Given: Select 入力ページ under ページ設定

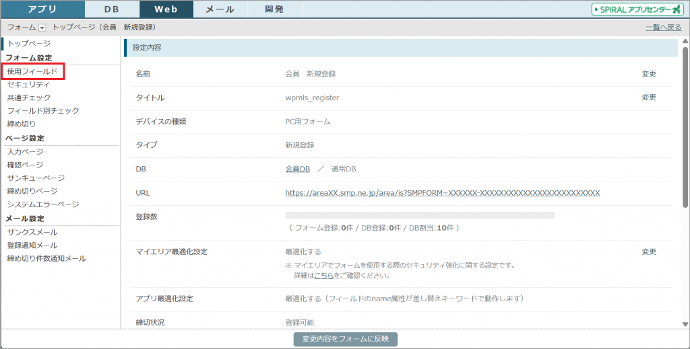Looking at the screenshot, I should [x=25, y=152].
